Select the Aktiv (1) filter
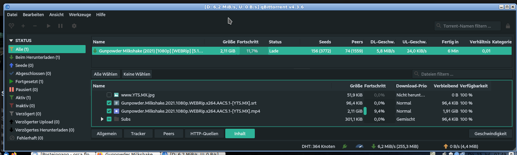The height and width of the screenshot is (155, 517). [x=47, y=98]
